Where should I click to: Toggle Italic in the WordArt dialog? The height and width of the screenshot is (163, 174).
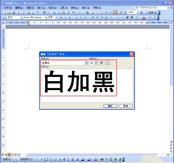click(x=108, y=63)
